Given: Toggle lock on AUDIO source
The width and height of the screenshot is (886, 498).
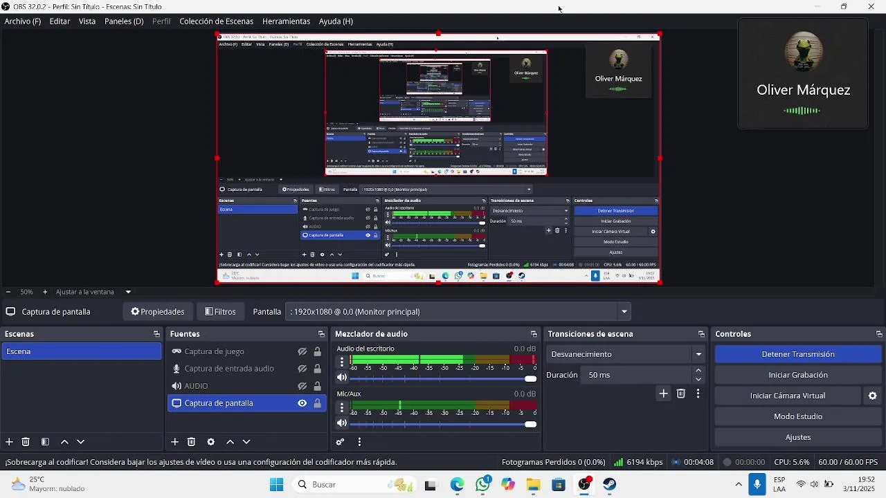Looking at the screenshot, I should point(318,386).
